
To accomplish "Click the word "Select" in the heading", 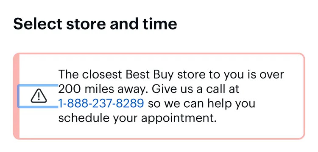I will (38, 24).
